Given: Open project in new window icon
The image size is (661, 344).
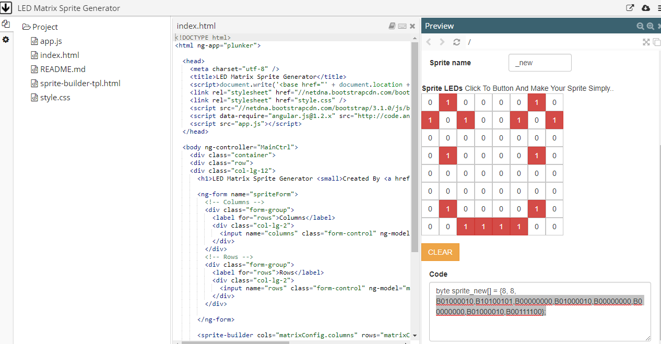Looking at the screenshot, I should [630, 8].
